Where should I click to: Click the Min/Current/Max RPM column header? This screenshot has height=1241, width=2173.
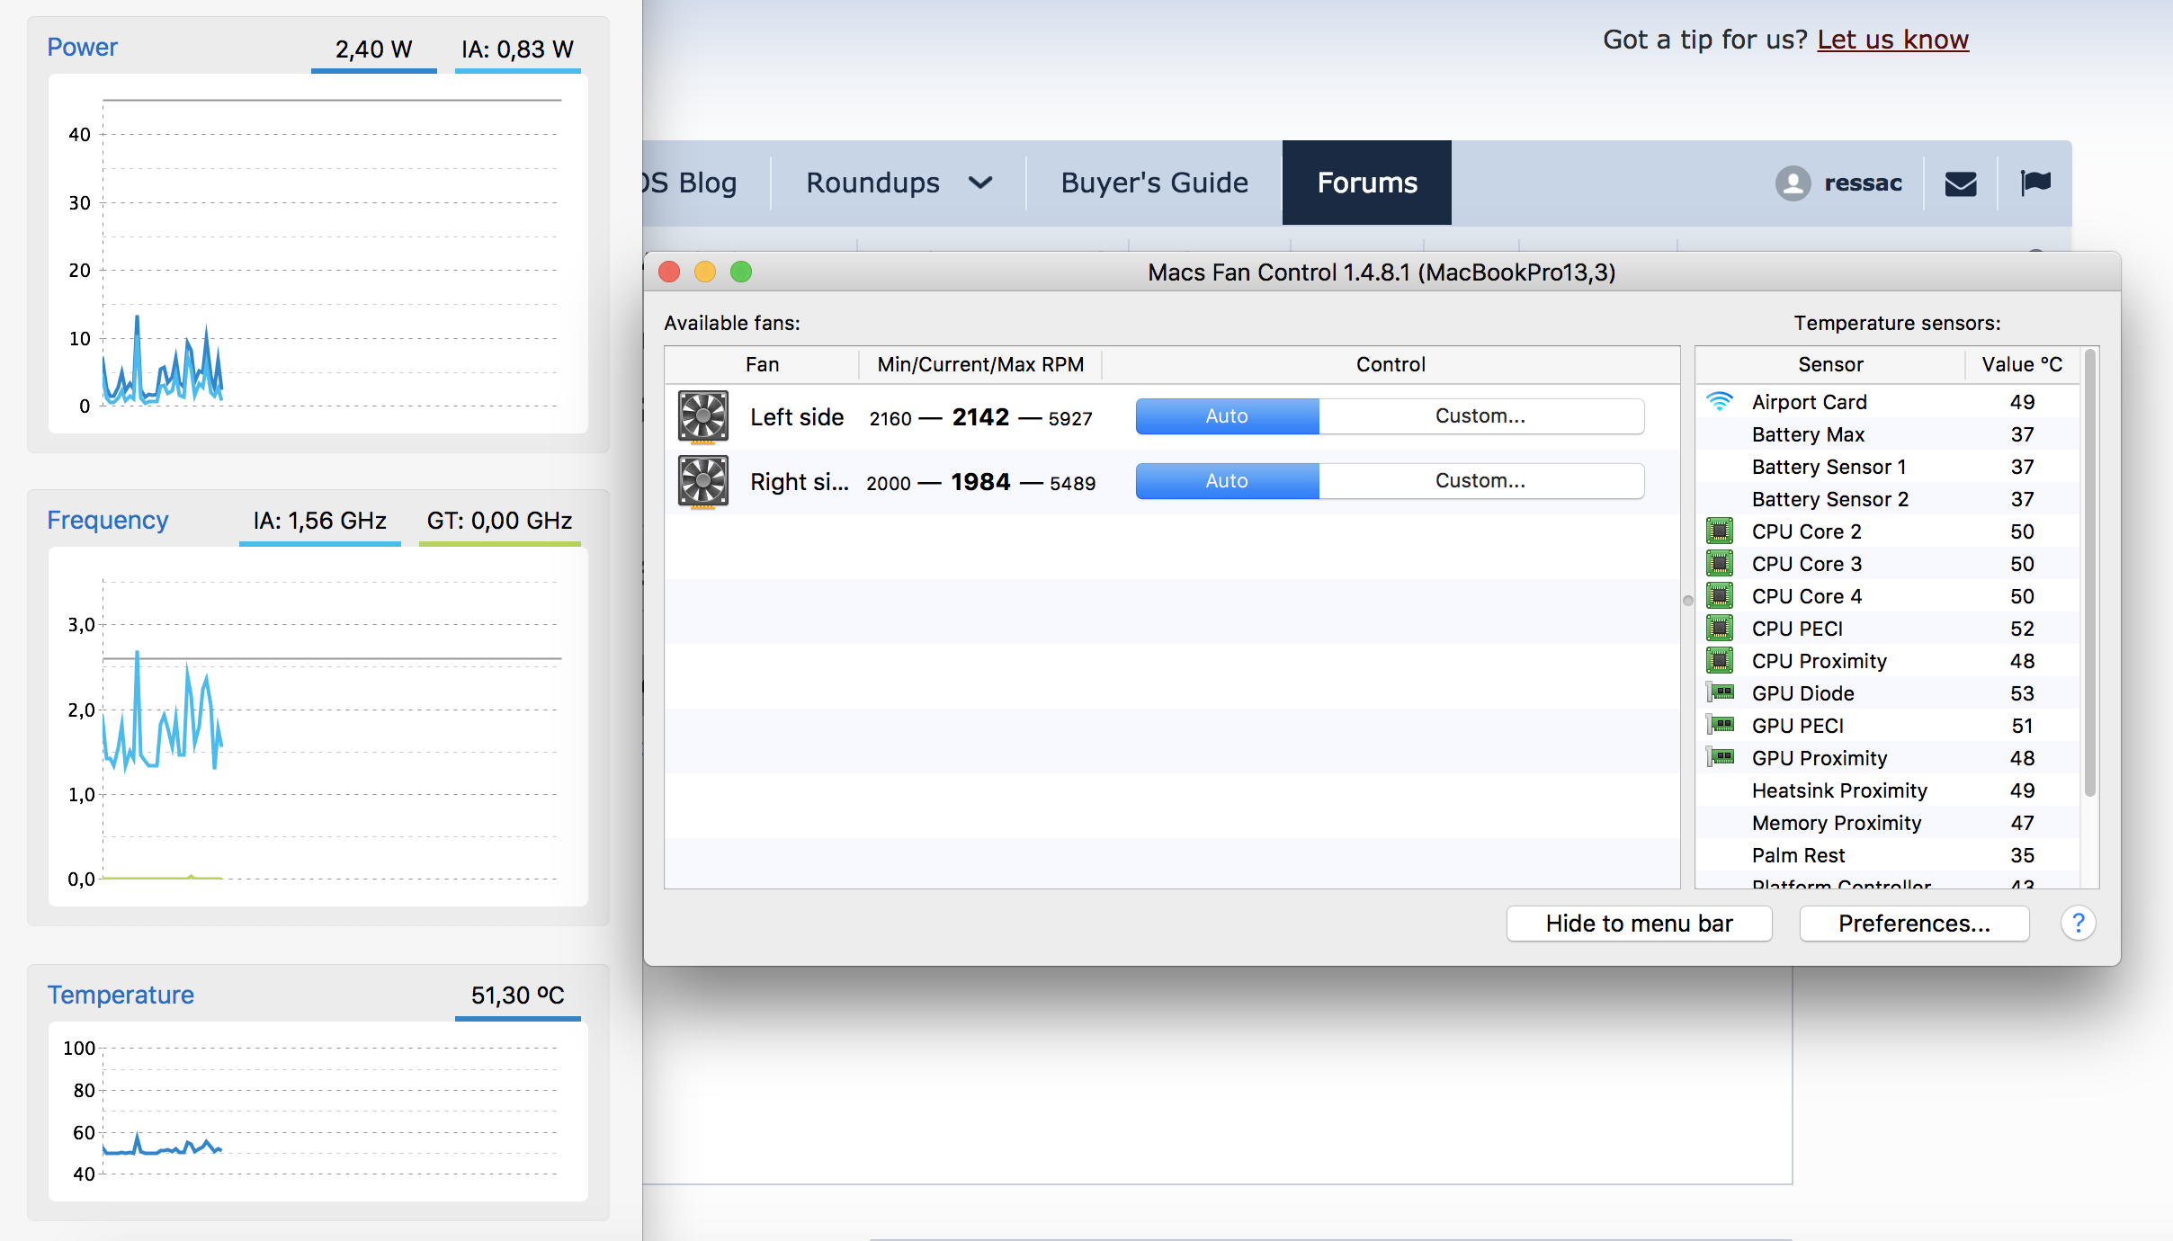[980, 364]
